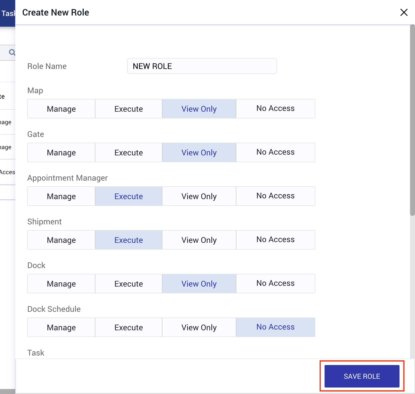The width and height of the screenshot is (415, 394).
Task: Select Execute for Dock Schedule
Action: (x=128, y=327)
